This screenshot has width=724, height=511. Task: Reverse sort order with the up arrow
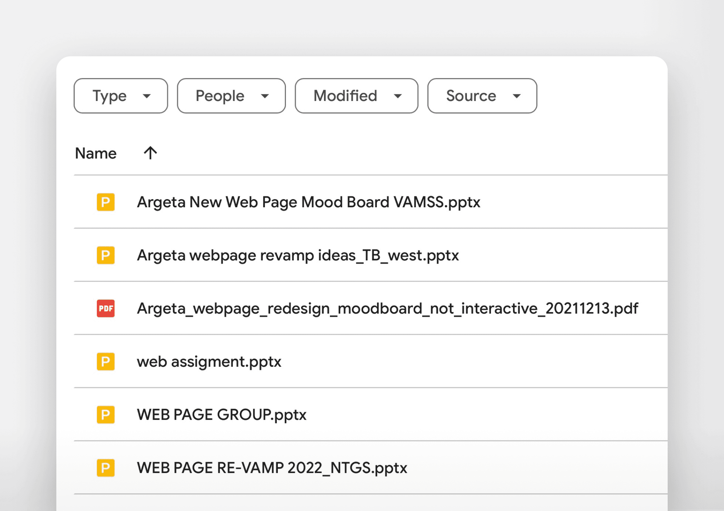150,153
